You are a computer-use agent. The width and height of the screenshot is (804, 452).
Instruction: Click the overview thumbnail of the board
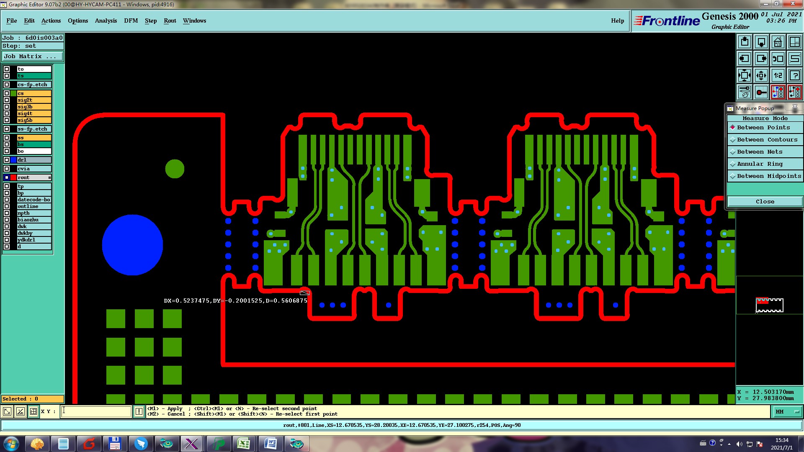(x=769, y=305)
